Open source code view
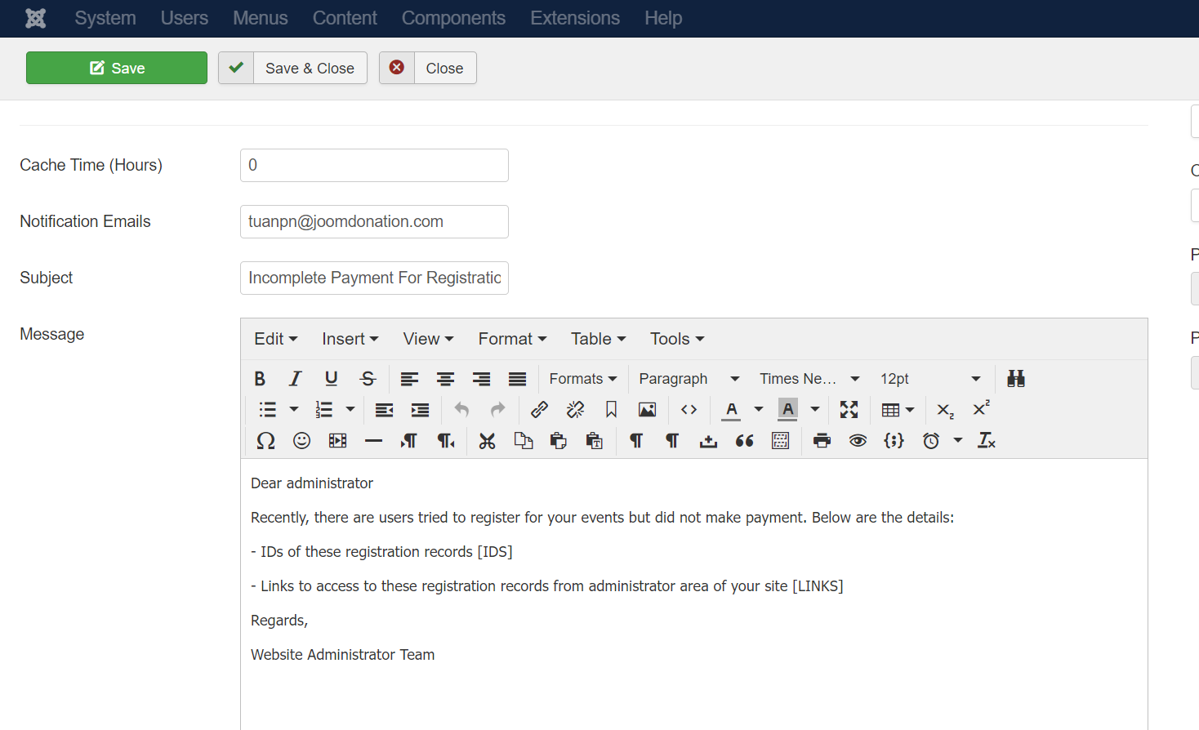The height and width of the screenshot is (730, 1199). click(689, 410)
